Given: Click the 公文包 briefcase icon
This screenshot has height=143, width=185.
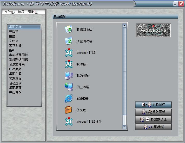Looking at the screenshot, I should (68, 110).
